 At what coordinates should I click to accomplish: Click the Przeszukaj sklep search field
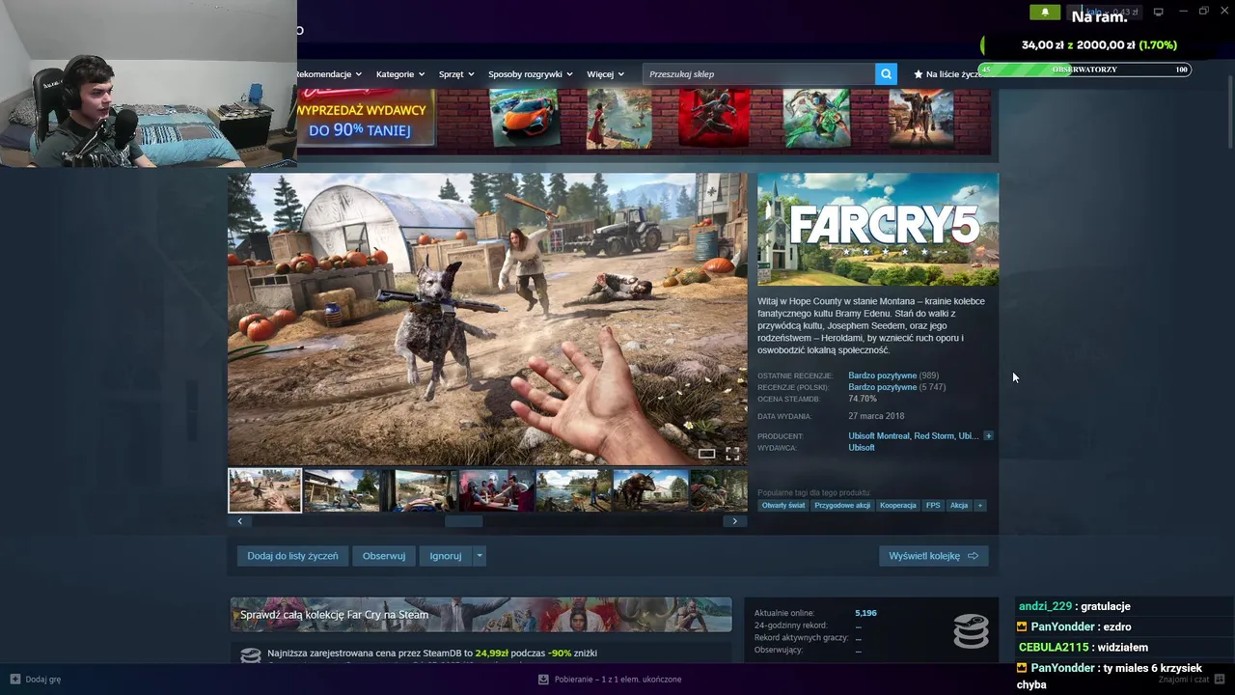[x=759, y=74]
